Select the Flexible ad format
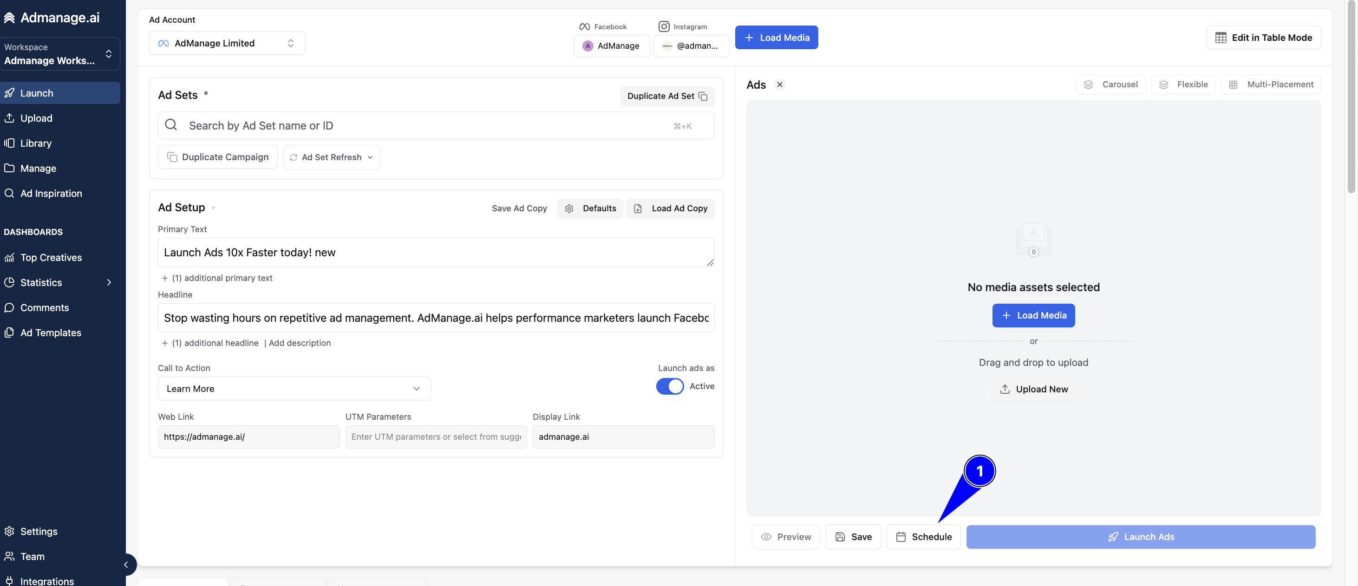 tap(1183, 85)
